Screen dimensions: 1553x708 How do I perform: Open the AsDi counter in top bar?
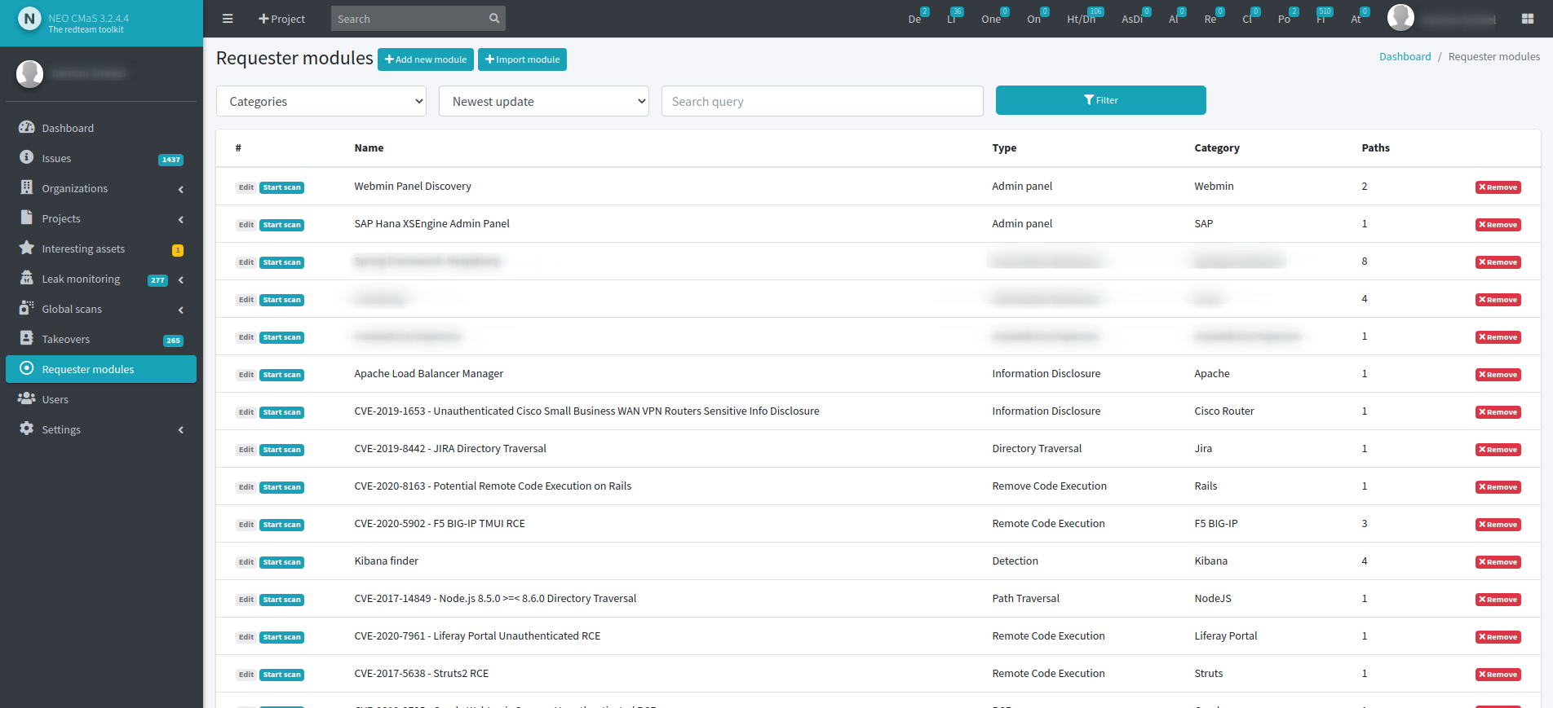(1135, 16)
